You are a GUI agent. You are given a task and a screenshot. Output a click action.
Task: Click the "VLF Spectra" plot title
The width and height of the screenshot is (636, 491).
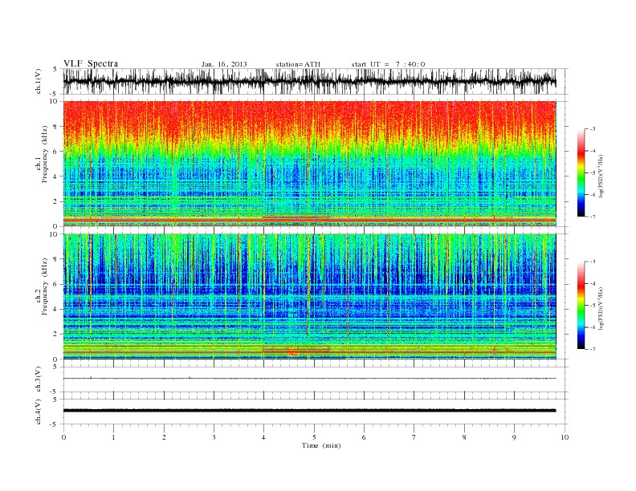(x=91, y=63)
